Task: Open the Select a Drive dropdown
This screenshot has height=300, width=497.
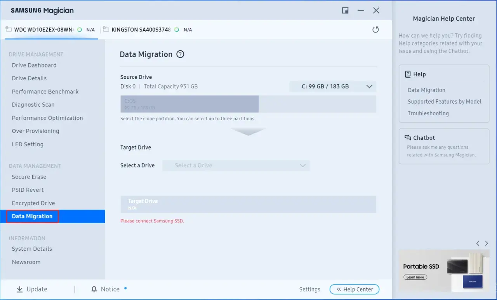Action: click(x=236, y=165)
